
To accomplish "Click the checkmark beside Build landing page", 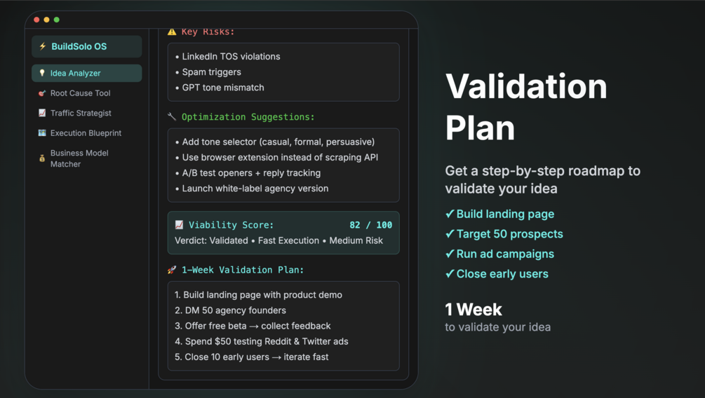I will pyautogui.click(x=450, y=214).
